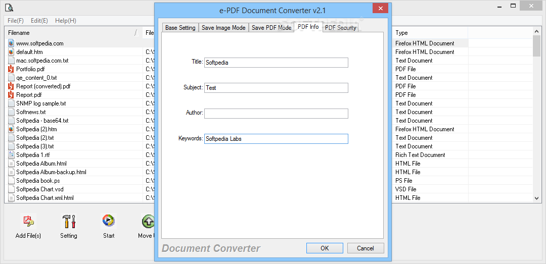Click the file icon beside Softpedia Album.html
The width and height of the screenshot is (546, 264).
point(11,164)
